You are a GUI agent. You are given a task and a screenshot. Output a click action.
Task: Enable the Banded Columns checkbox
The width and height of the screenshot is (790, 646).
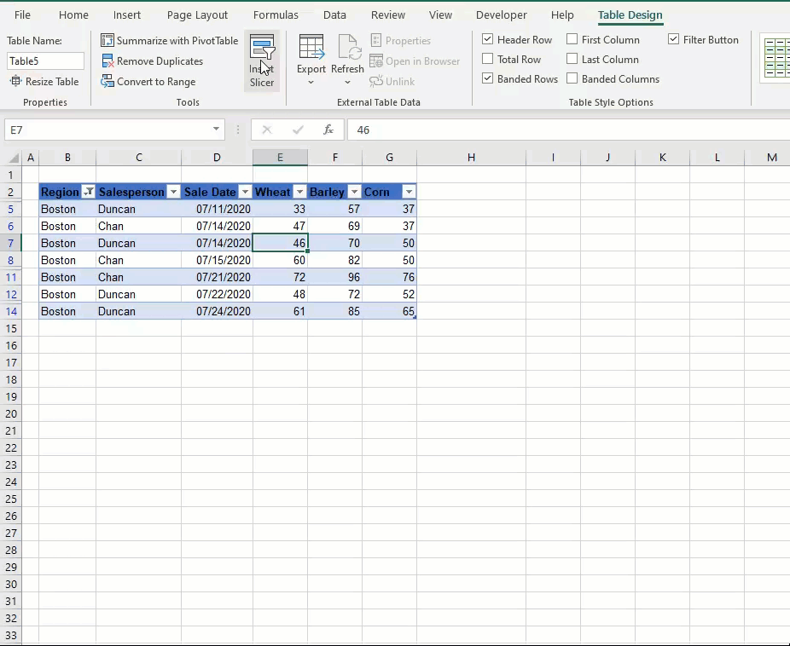pos(572,79)
